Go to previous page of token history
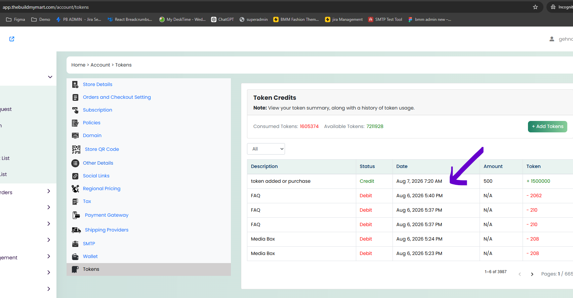Viewport: 573px width, 298px height. (x=520, y=274)
